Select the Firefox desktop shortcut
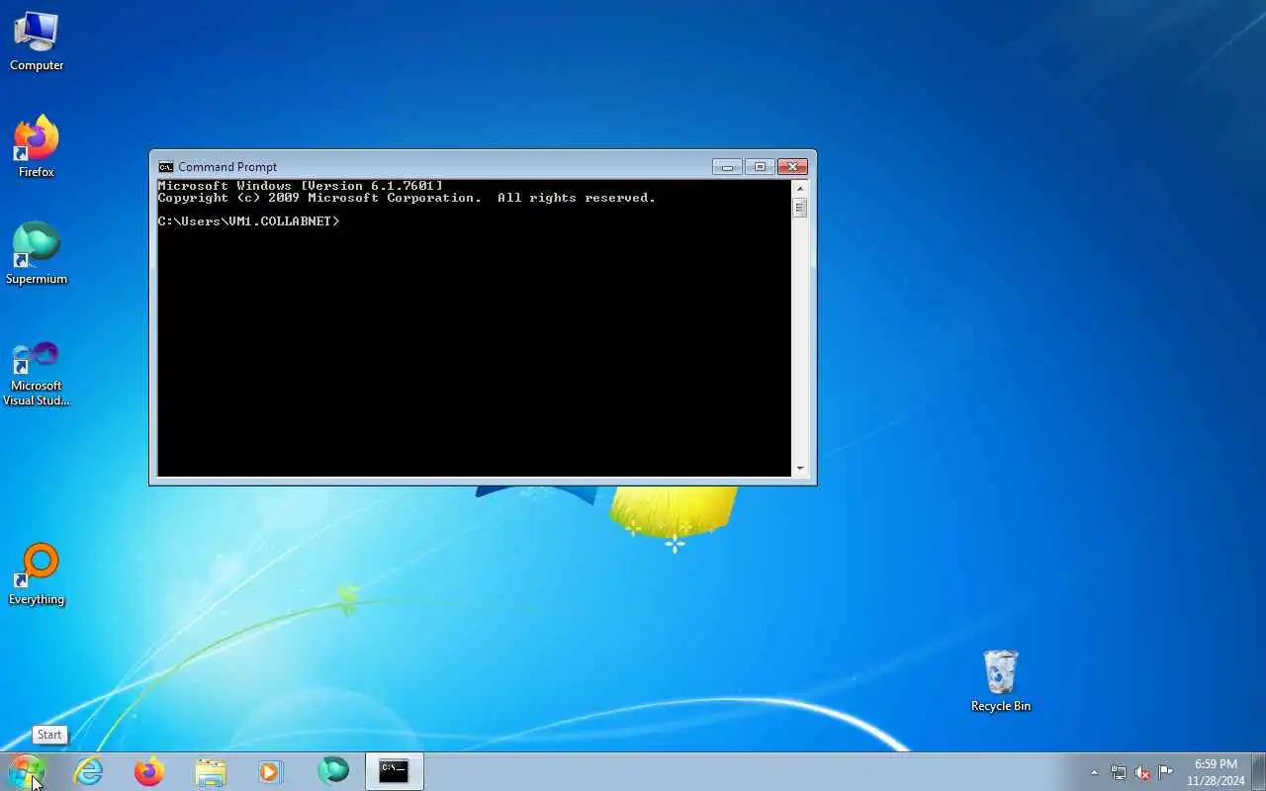 (x=37, y=147)
